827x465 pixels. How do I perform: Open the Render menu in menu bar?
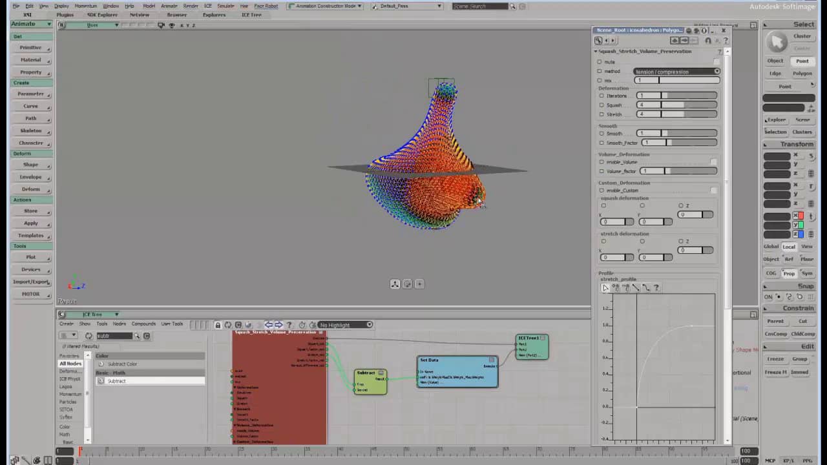pyautogui.click(x=191, y=6)
